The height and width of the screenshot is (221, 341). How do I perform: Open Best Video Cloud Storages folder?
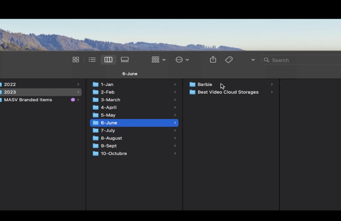[x=231, y=92]
